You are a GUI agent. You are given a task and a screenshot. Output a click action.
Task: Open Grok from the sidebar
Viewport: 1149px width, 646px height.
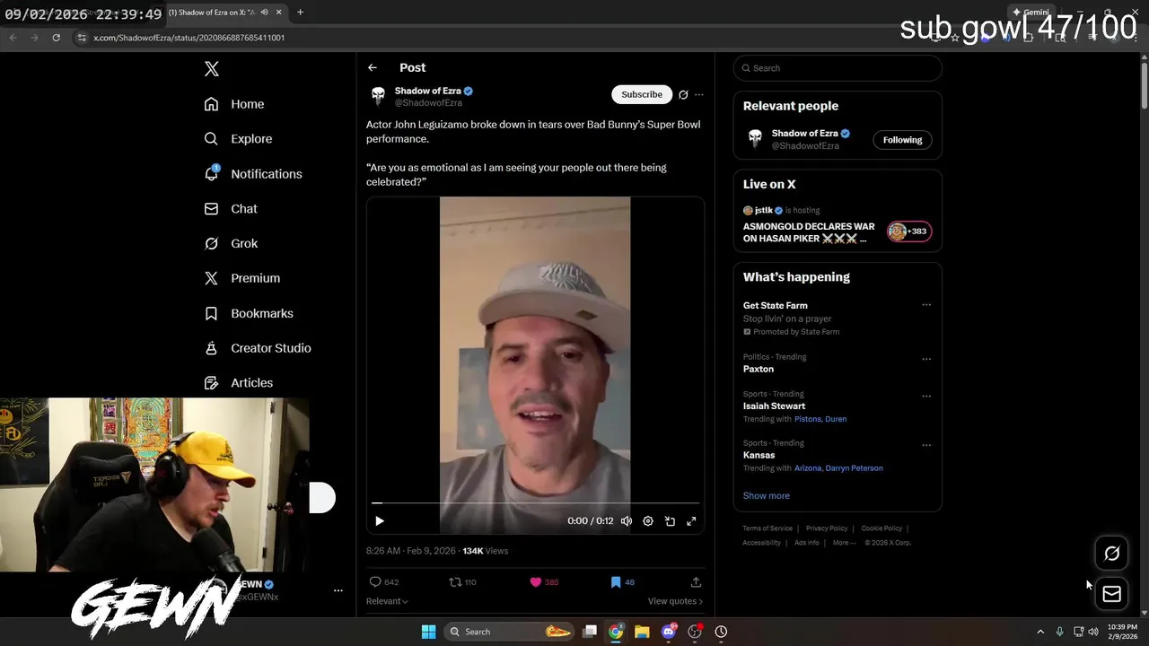(231, 243)
